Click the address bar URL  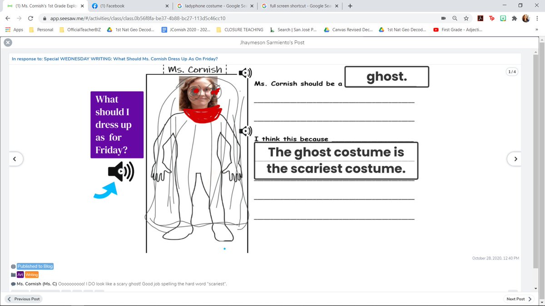pos(138,19)
